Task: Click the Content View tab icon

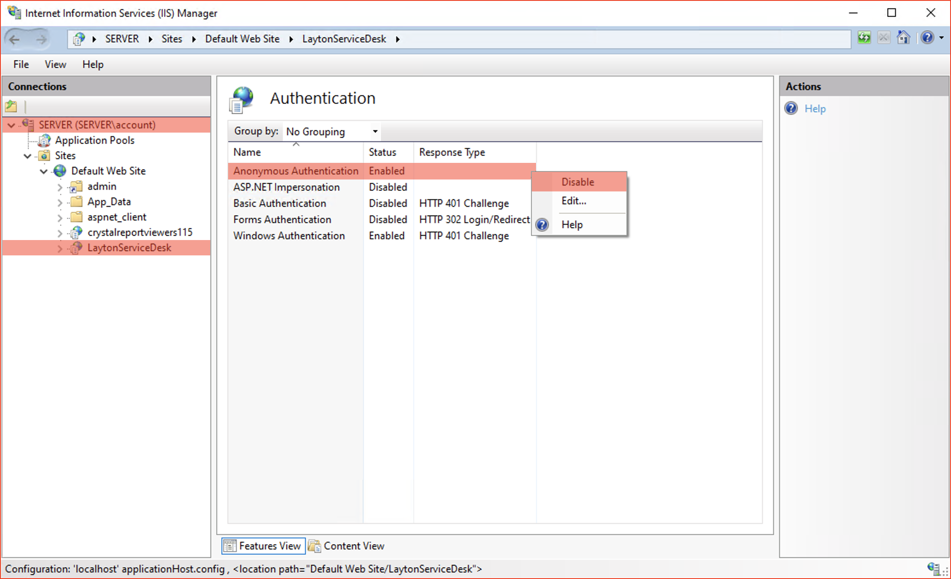Action: coord(315,546)
